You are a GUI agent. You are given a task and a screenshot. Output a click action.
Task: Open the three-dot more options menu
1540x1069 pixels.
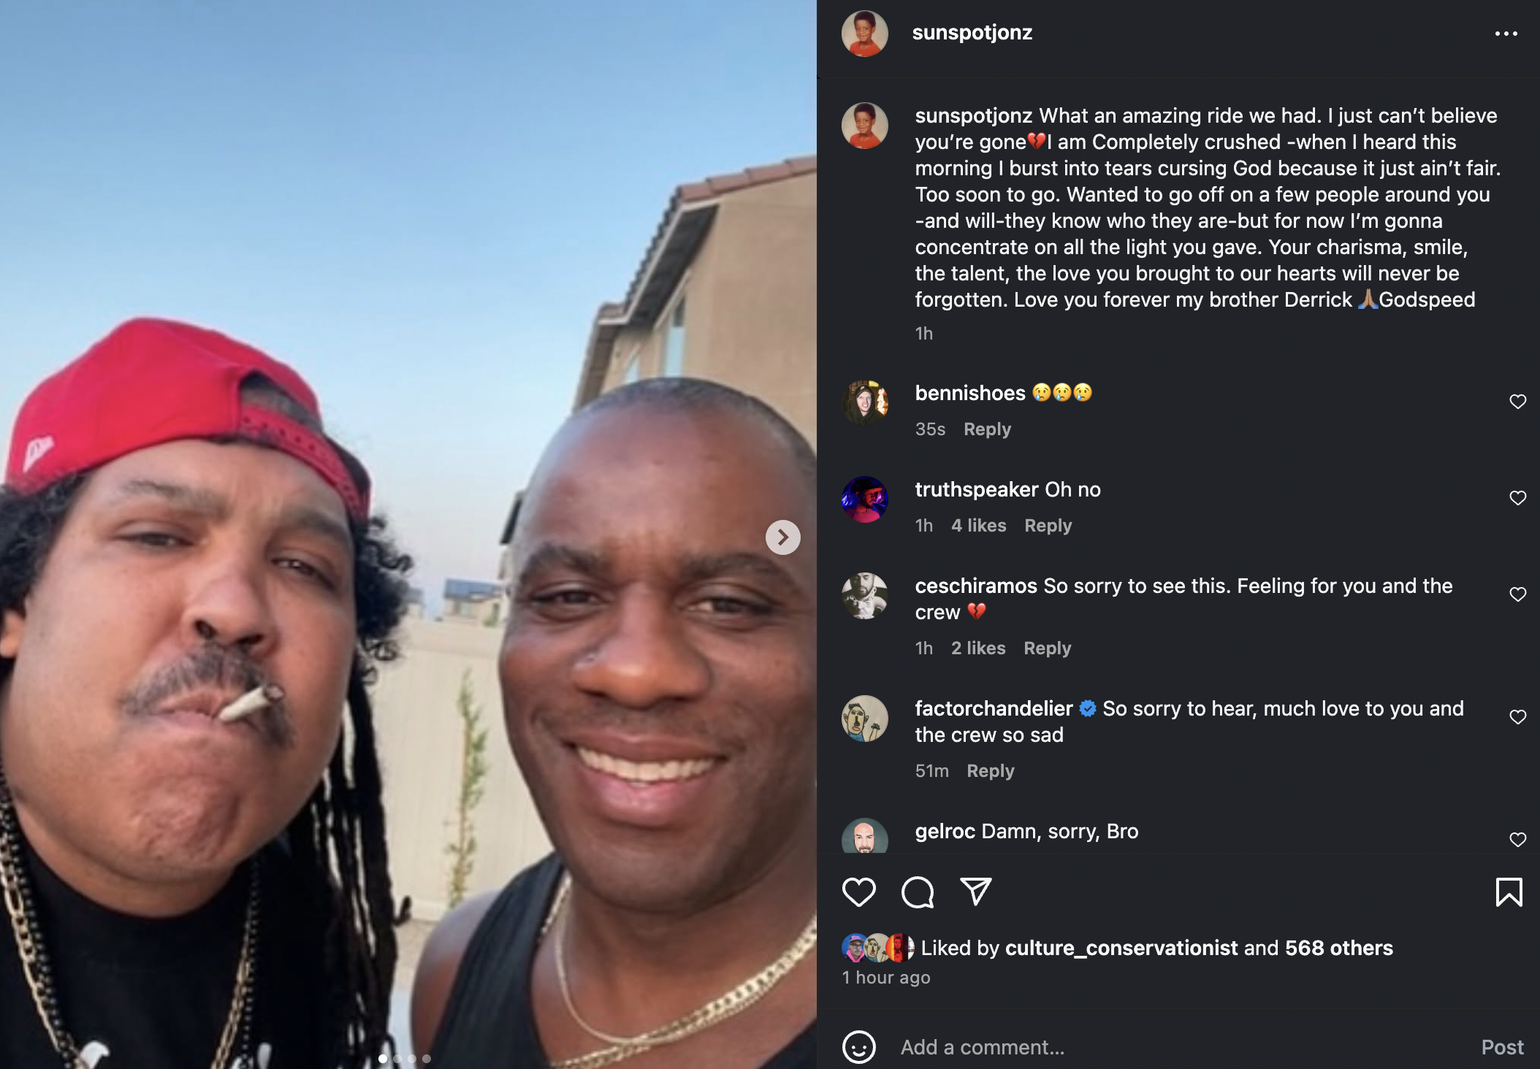1506,34
